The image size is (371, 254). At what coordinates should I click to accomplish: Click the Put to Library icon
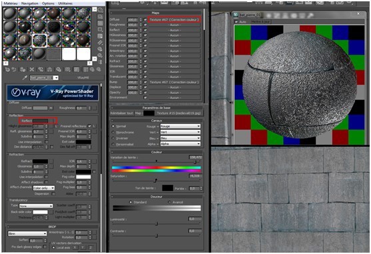[59, 69]
